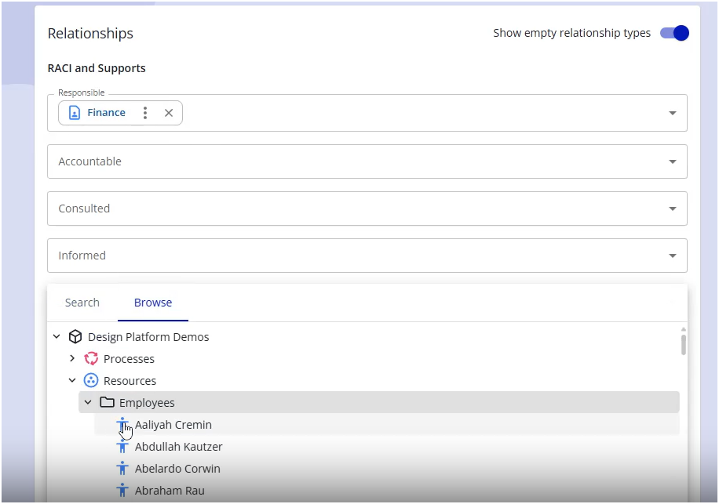Toggle Show empty relationship types switch
Screen dimensions: 719x504
pos(674,33)
